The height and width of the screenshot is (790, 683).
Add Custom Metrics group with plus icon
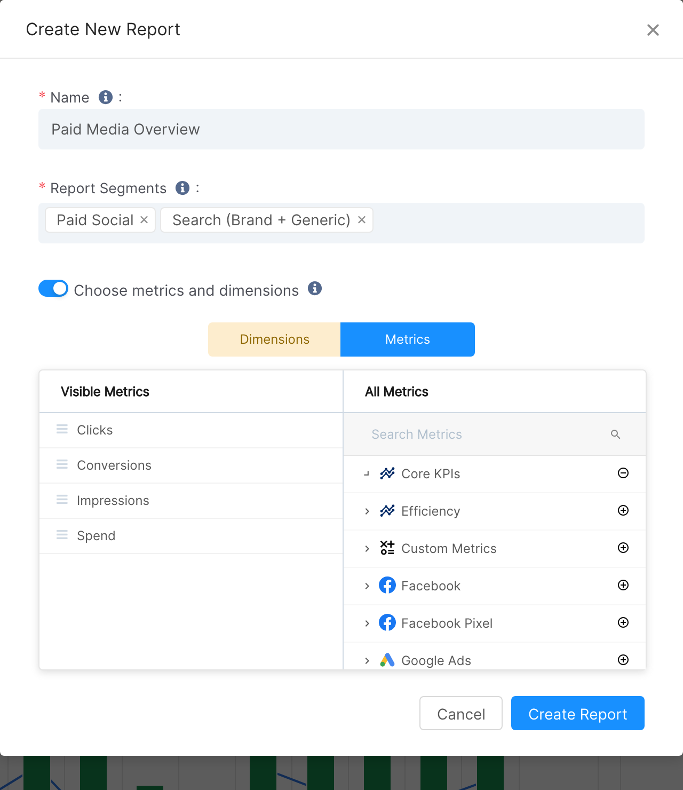[x=623, y=548]
